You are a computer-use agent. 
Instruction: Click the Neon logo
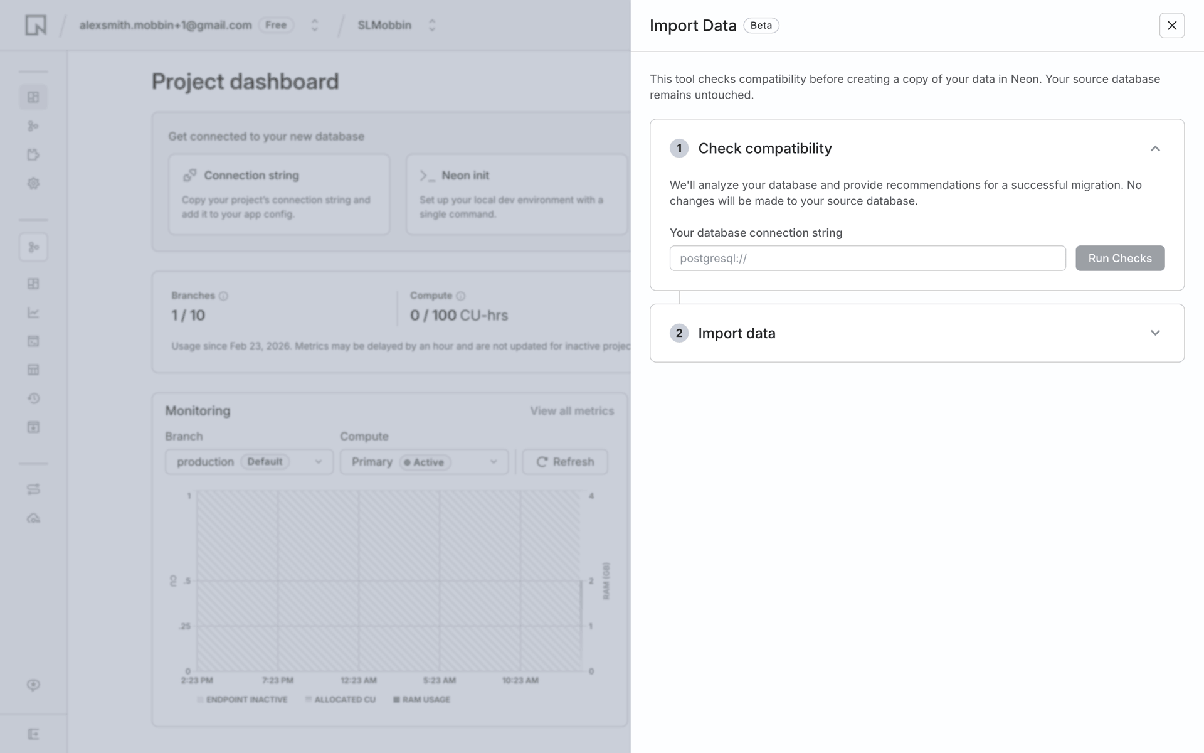(x=36, y=25)
